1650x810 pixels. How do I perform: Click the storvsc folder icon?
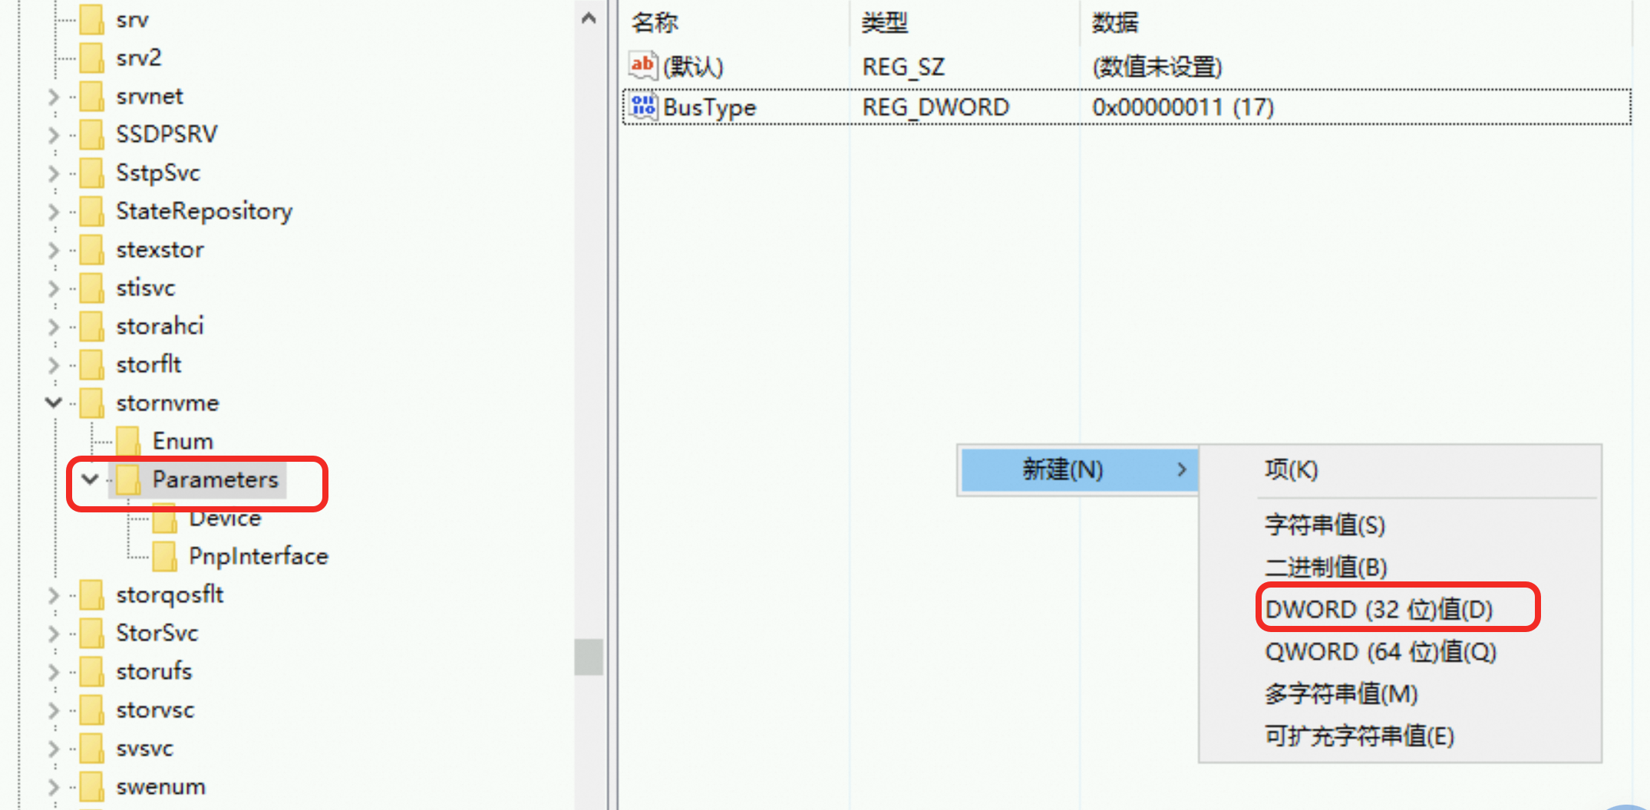(x=92, y=710)
